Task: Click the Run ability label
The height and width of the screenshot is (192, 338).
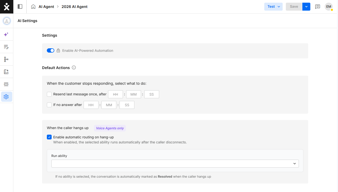Action: pyautogui.click(x=59, y=156)
